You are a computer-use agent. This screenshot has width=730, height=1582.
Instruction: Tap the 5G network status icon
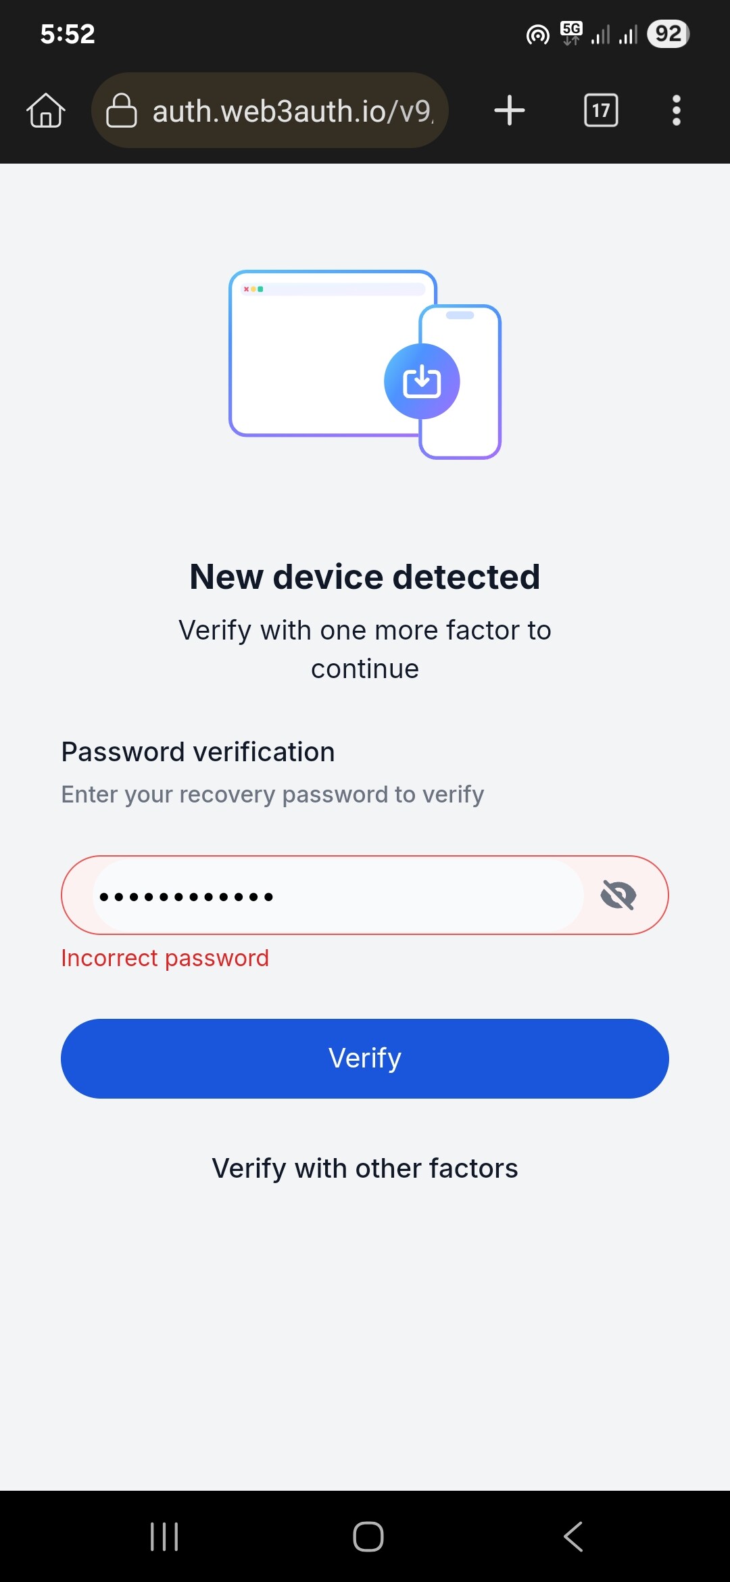[571, 33]
